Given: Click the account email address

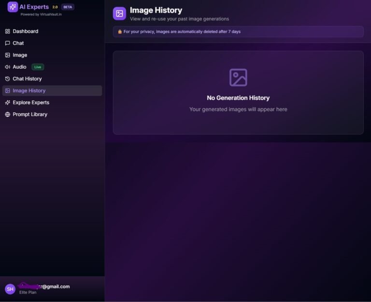Looking at the screenshot, I should (x=44, y=287).
